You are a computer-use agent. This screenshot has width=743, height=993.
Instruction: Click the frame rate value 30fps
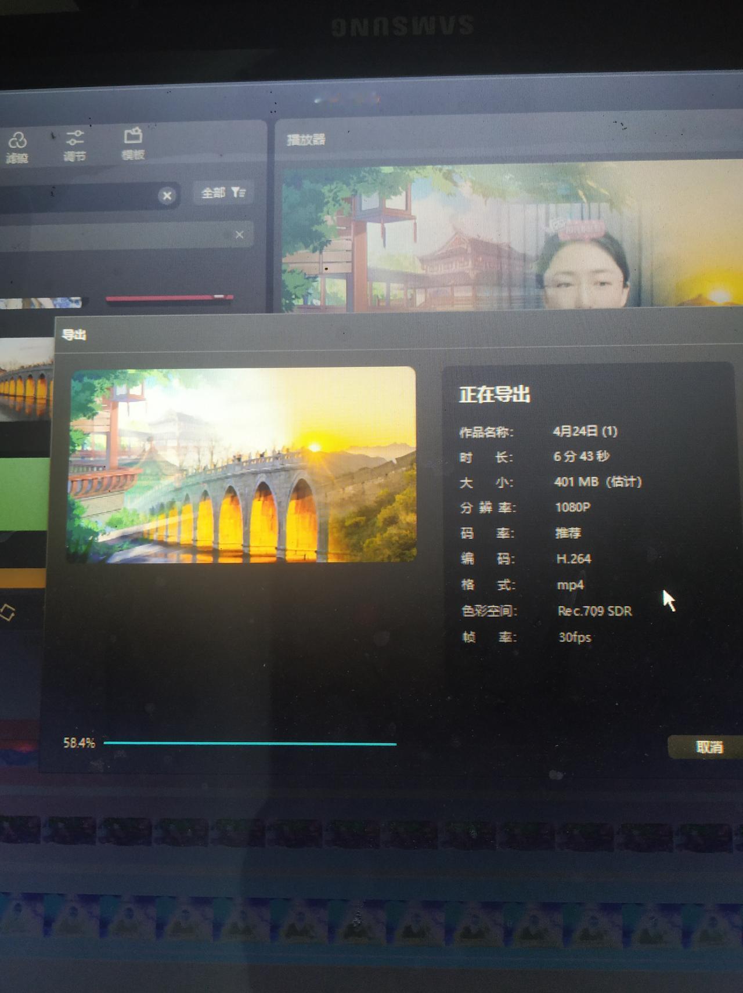point(575,637)
